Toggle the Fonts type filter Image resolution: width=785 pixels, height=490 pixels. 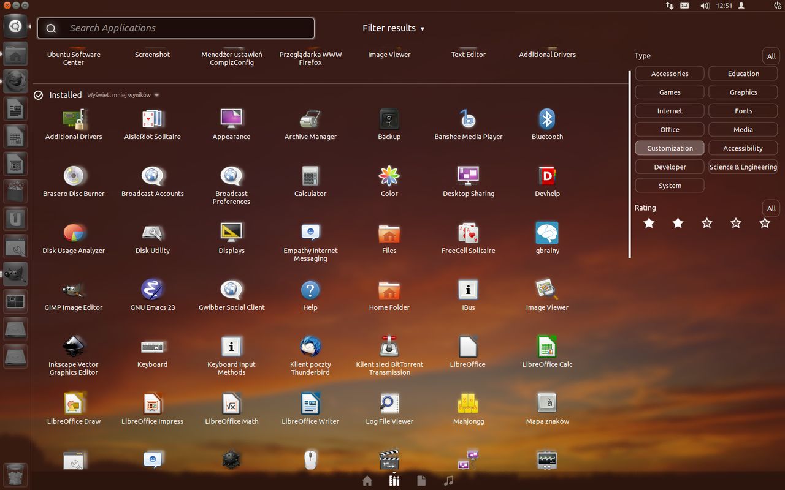[743, 111]
